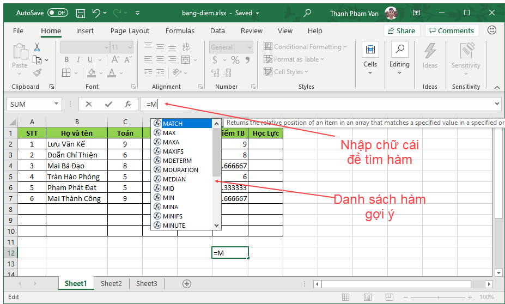Switch to Sheet2 tab

111,284
